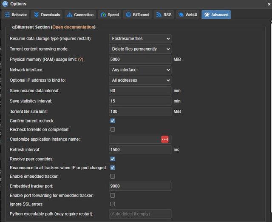Screen dimensions: 272x222
Task: Expand the Network interface dropdown
Action: pos(140,70)
